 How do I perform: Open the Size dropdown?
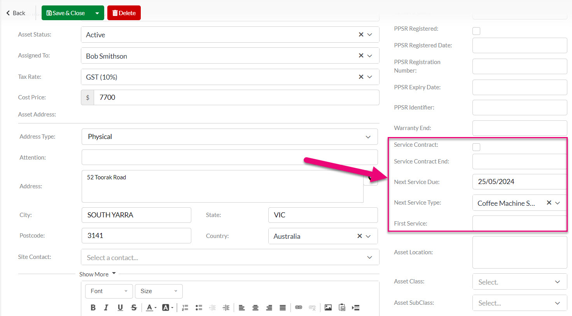coord(159,291)
